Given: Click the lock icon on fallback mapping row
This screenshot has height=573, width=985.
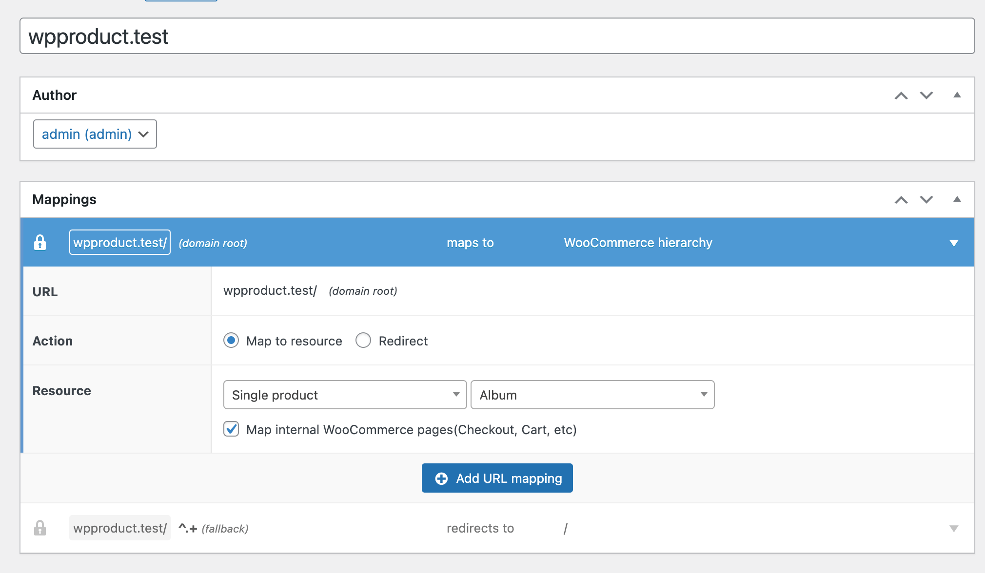Looking at the screenshot, I should (x=40, y=528).
